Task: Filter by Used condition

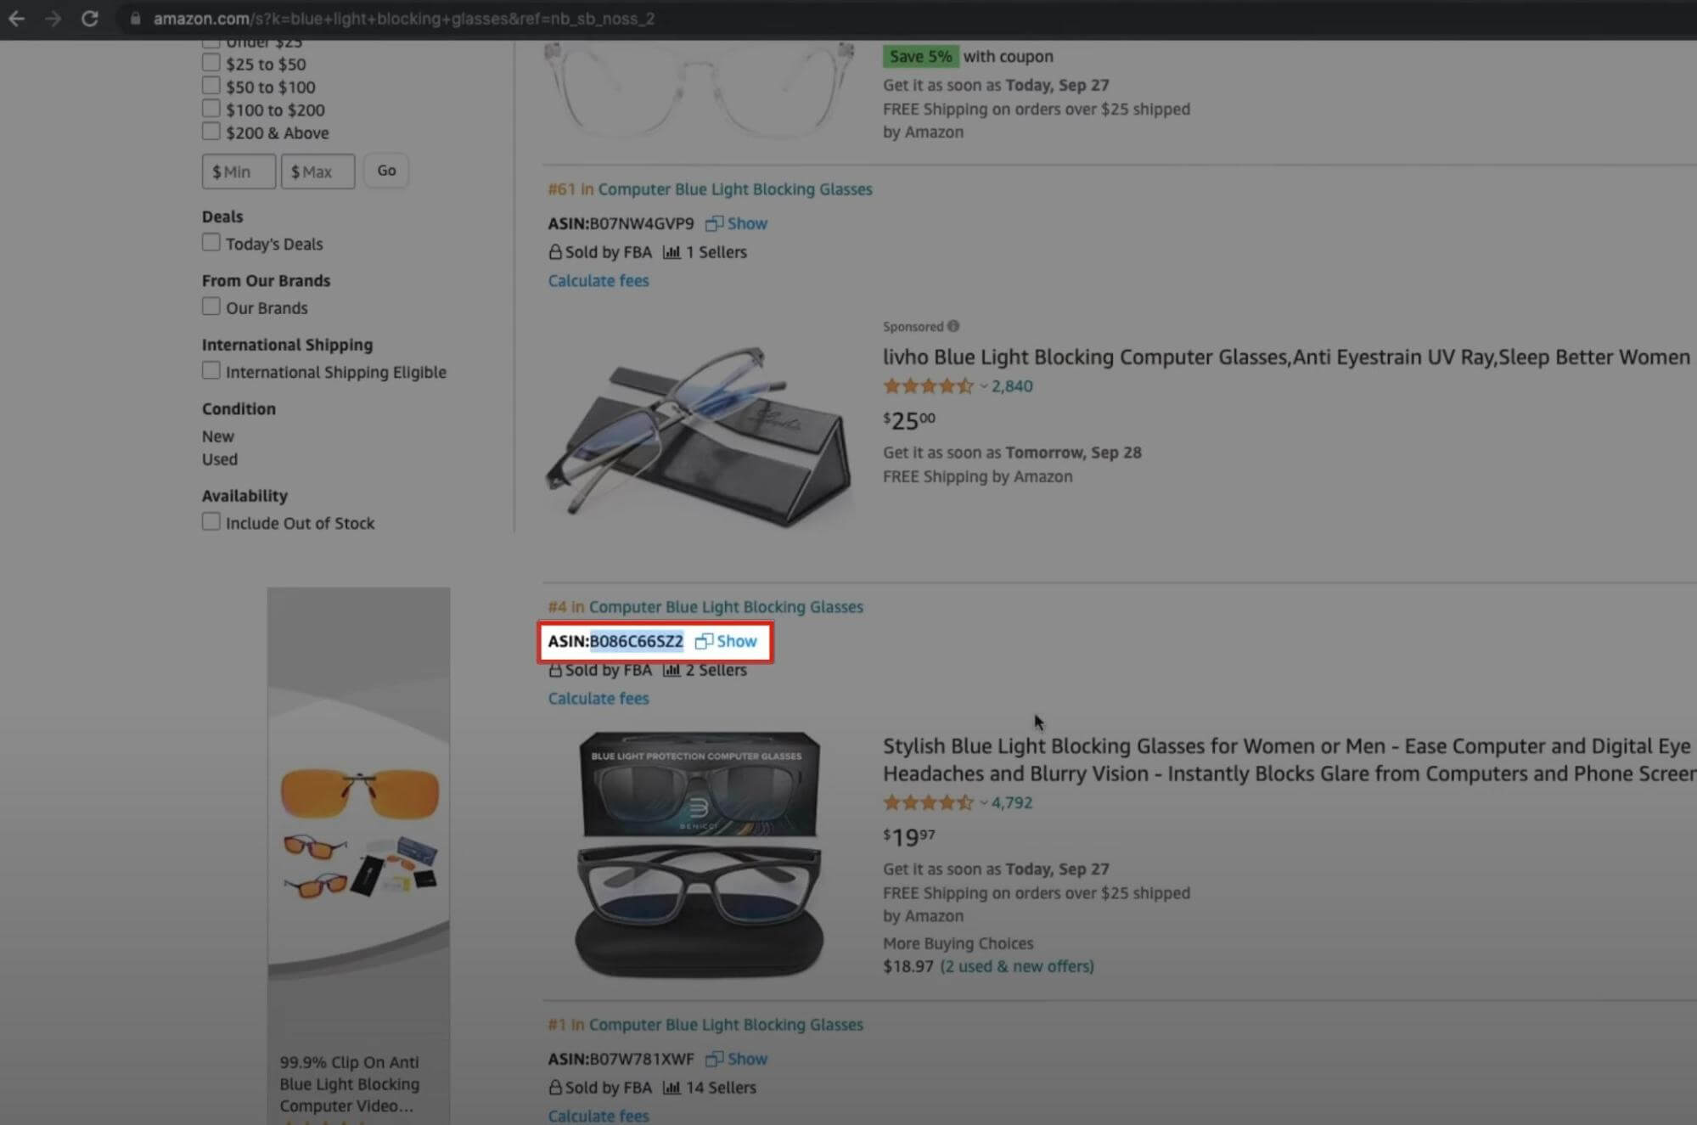Action: pyautogui.click(x=220, y=459)
